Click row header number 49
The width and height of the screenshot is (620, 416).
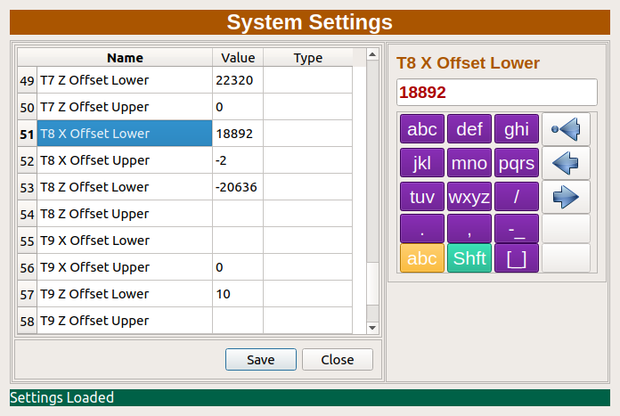(x=28, y=80)
